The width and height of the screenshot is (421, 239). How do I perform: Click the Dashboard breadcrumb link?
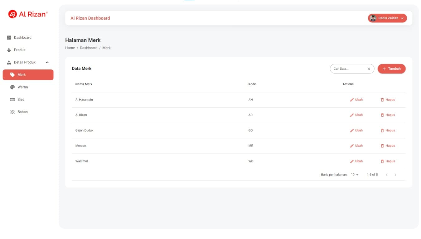click(89, 48)
